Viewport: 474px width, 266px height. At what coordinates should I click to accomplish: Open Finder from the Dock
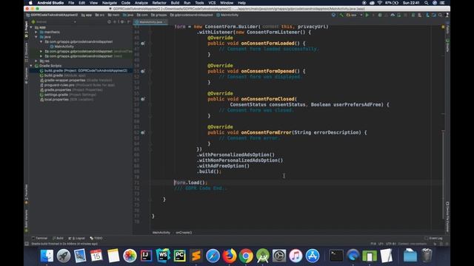47,256
